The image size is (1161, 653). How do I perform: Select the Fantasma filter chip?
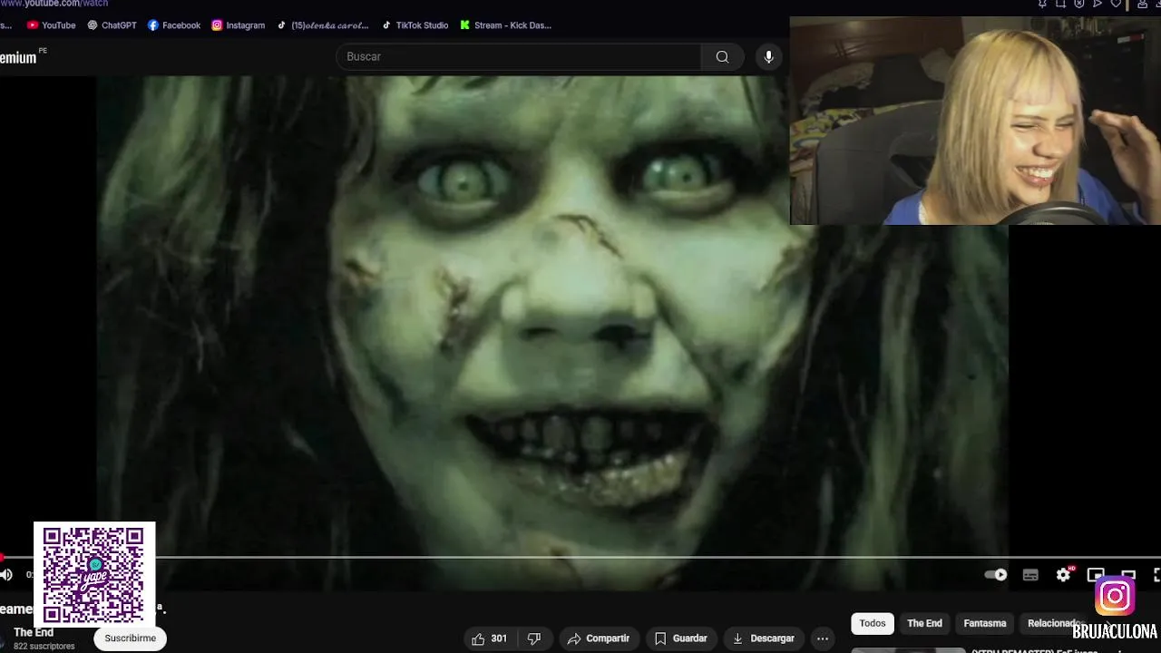985,623
